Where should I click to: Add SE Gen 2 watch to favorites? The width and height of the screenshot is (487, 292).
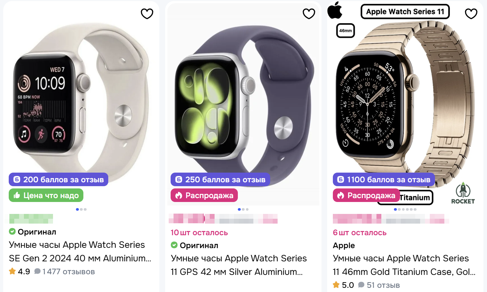(x=147, y=14)
